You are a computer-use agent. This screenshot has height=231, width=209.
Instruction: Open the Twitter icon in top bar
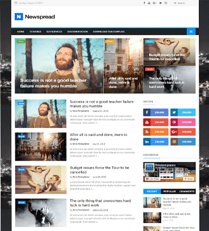pyautogui.click(x=160, y=3)
